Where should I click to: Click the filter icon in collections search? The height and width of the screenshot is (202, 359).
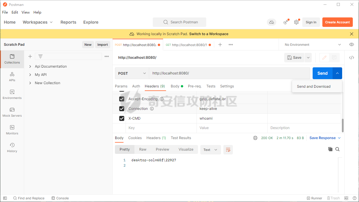coord(40,56)
